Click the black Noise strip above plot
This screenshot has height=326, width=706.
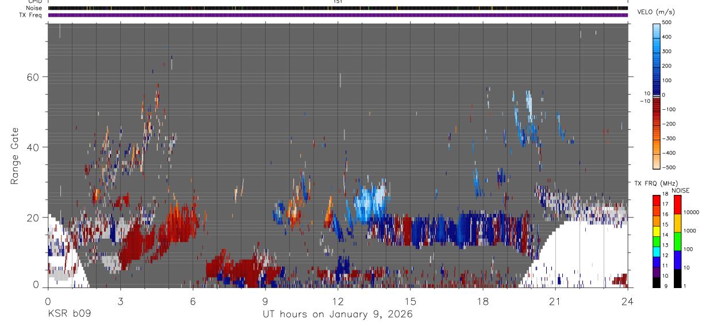[338, 8]
